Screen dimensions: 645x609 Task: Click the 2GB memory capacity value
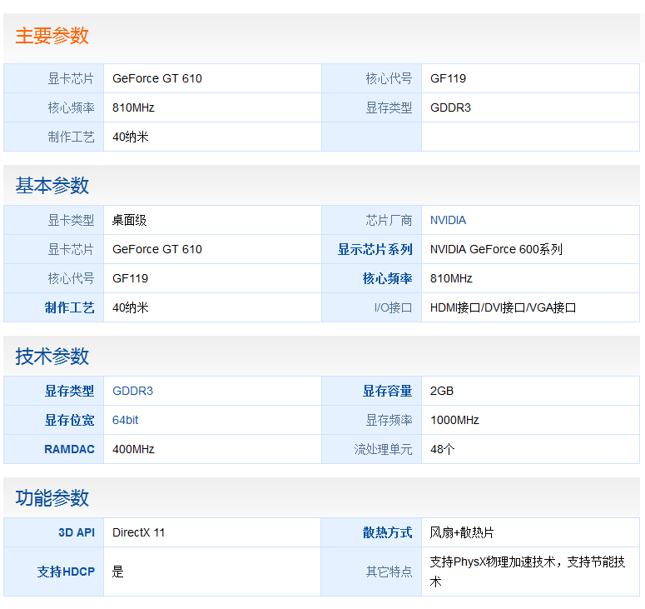tap(442, 392)
